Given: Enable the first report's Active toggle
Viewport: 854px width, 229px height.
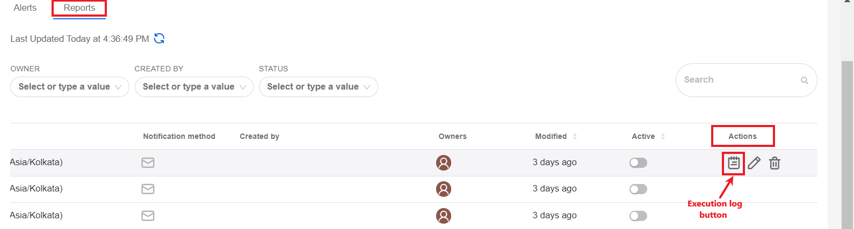Looking at the screenshot, I should click(638, 162).
